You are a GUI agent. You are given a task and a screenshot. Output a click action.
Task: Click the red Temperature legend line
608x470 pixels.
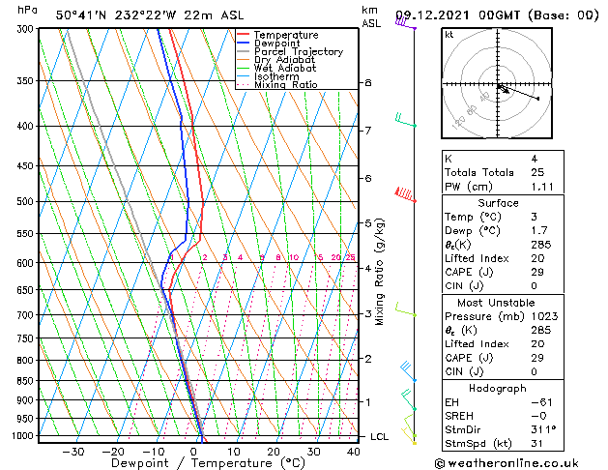point(243,35)
